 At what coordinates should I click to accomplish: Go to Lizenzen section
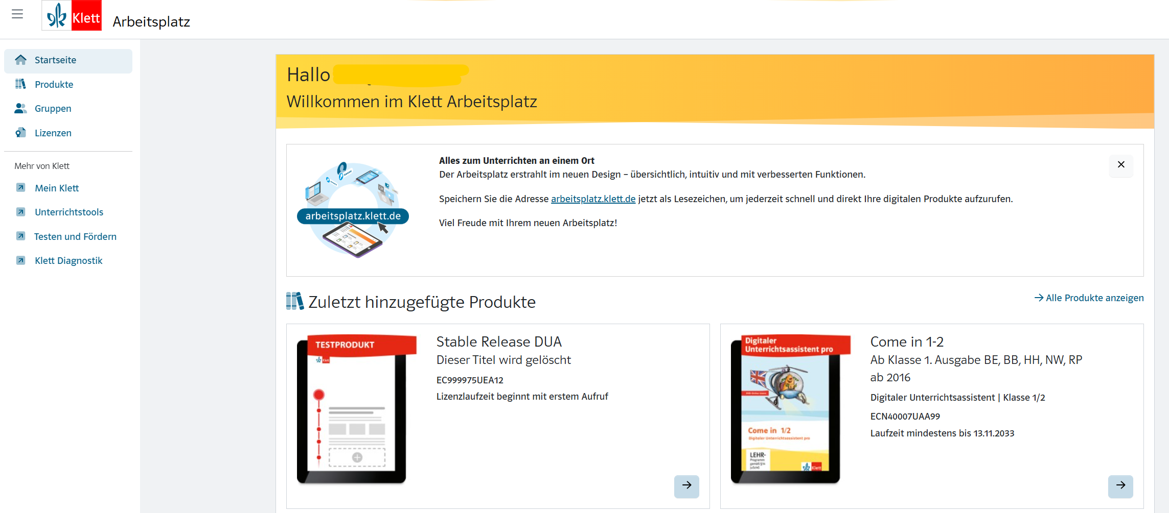[53, 133]
